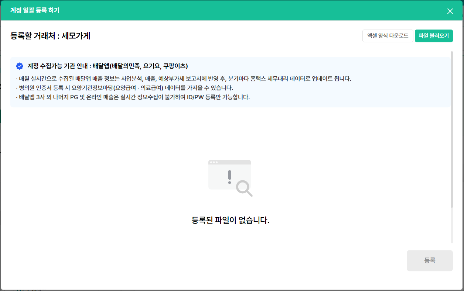The width and height of the screenshot is (464, 291).
Task: Click the heading 등록할 거래처 : 세모가게
Action: (x=51, y=36)
